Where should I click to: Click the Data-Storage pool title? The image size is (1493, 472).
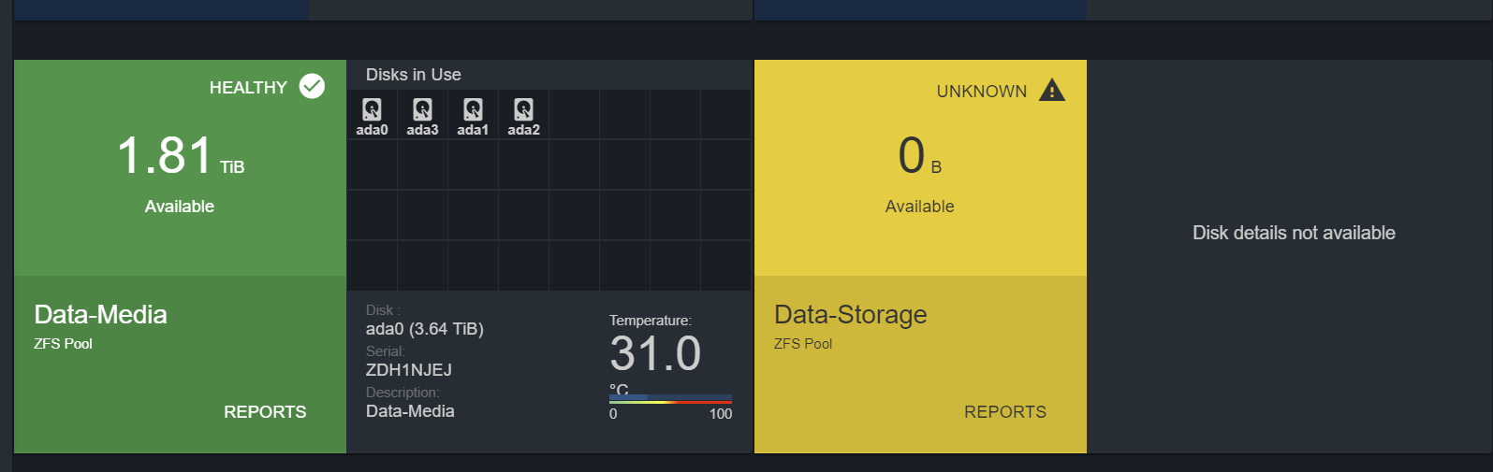click(850, 315)
